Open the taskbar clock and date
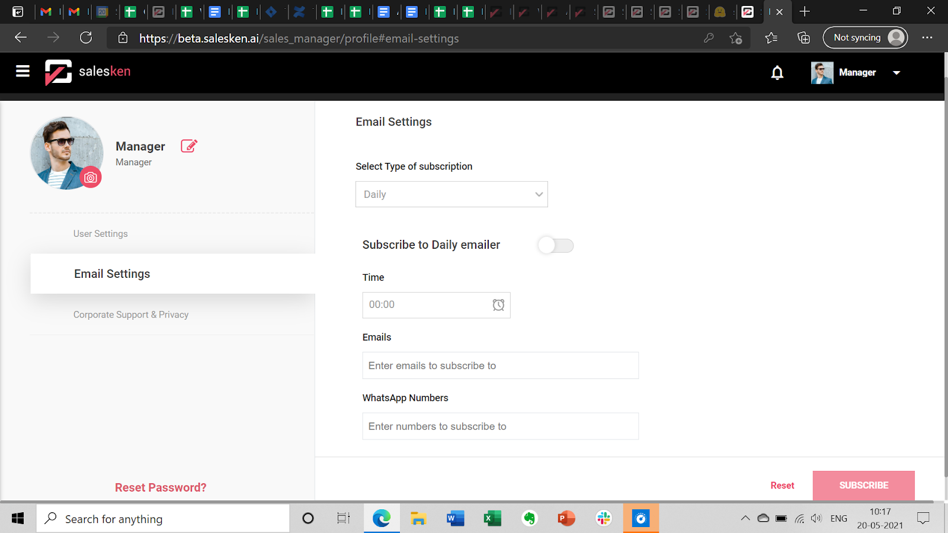The image size is (948, 533). 880,519
